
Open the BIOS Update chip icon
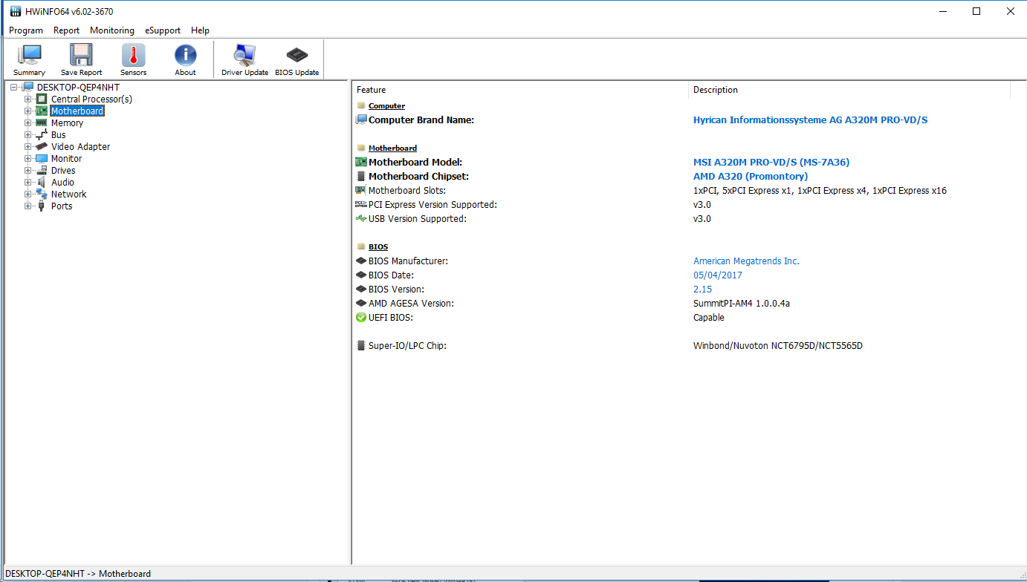[x=297, y=56]
